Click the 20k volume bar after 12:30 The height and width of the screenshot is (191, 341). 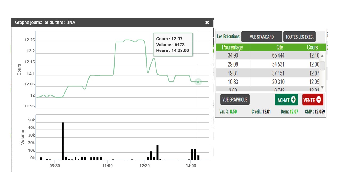157,153
